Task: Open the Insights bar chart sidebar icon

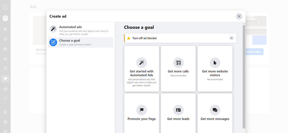Action: click(x=5, y=88)
